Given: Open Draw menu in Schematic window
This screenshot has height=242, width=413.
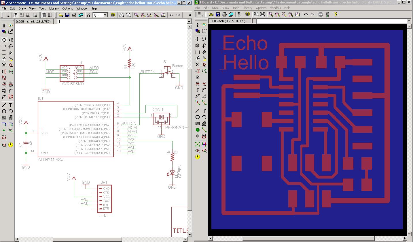Looking at the screenshot, I should click(22, 8).
